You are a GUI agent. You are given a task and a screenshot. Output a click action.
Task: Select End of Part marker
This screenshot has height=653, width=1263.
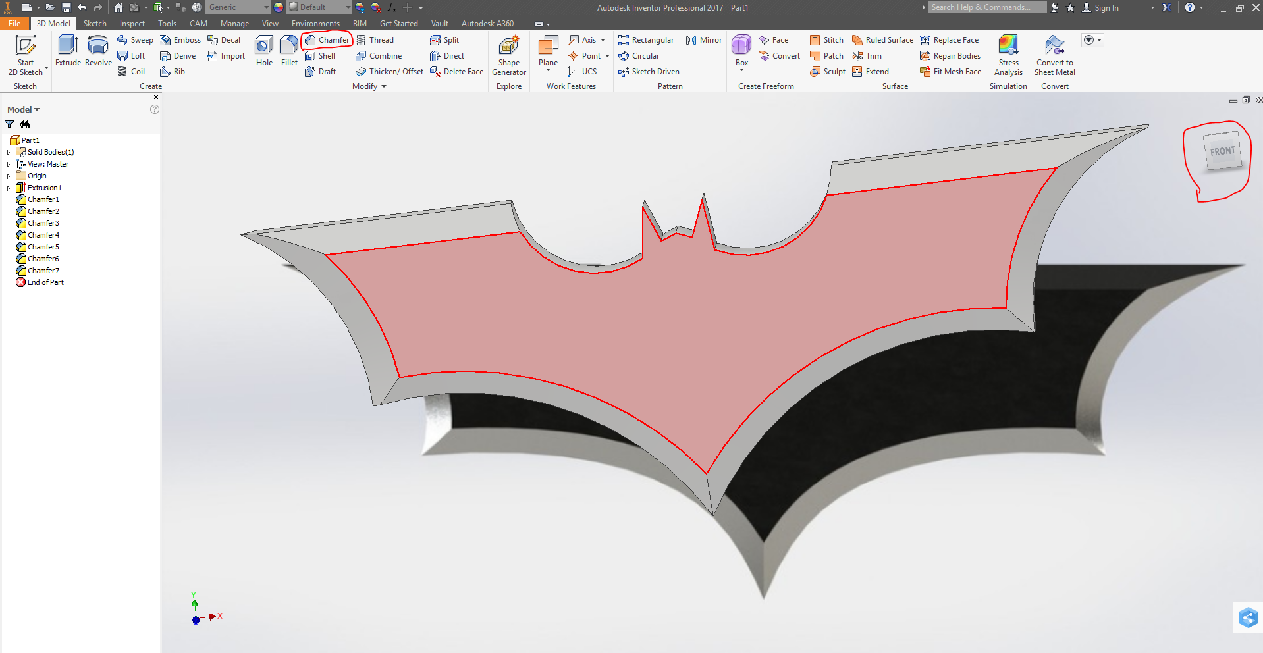pyautogui.click(x=40, y=282)
